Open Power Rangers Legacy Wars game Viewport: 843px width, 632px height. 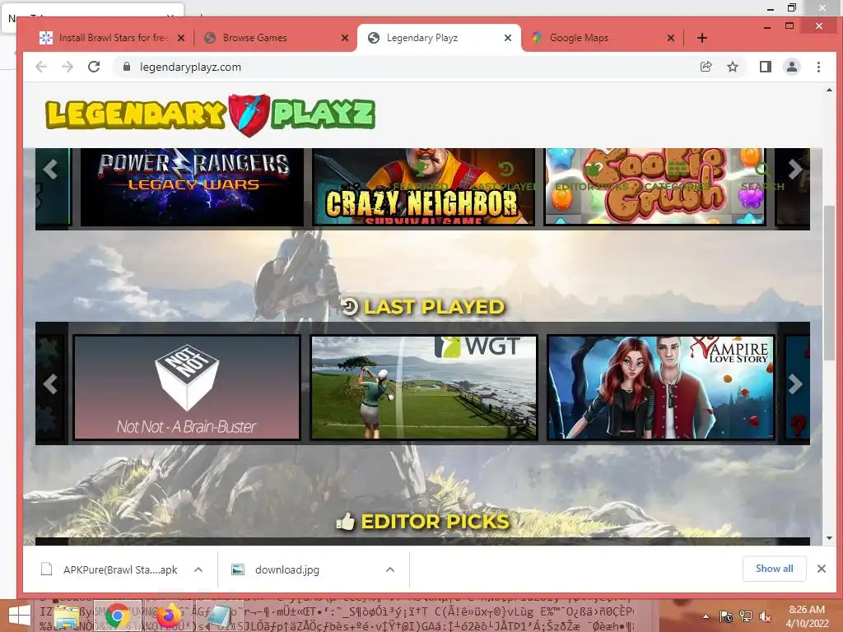coord(192,187)
